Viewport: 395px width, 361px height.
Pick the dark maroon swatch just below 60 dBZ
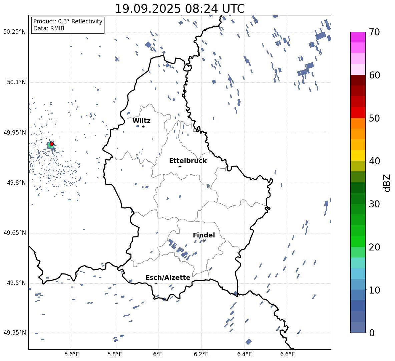(x=358, y=80)
